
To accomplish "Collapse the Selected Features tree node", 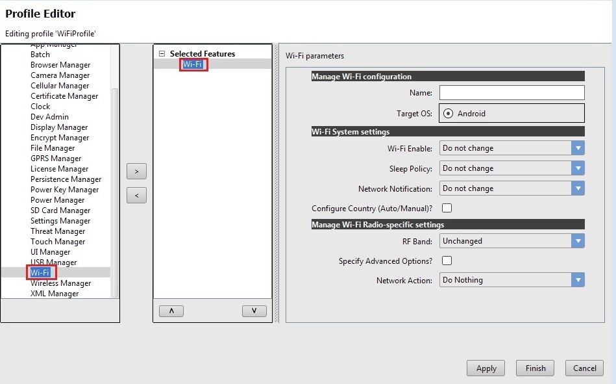I will [162, 54].
